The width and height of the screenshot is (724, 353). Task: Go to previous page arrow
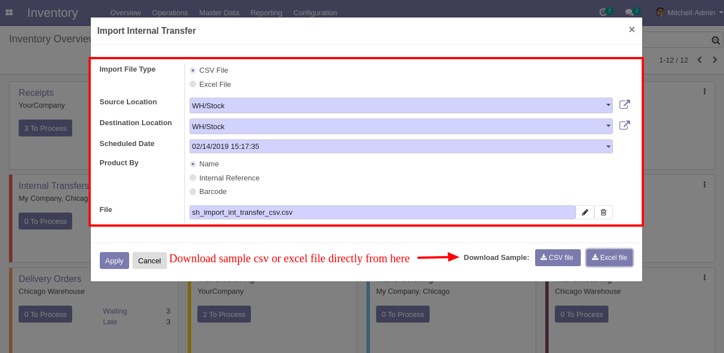coord(700,60)
